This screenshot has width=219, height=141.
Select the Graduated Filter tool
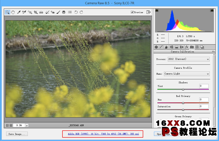click(64, 12)
